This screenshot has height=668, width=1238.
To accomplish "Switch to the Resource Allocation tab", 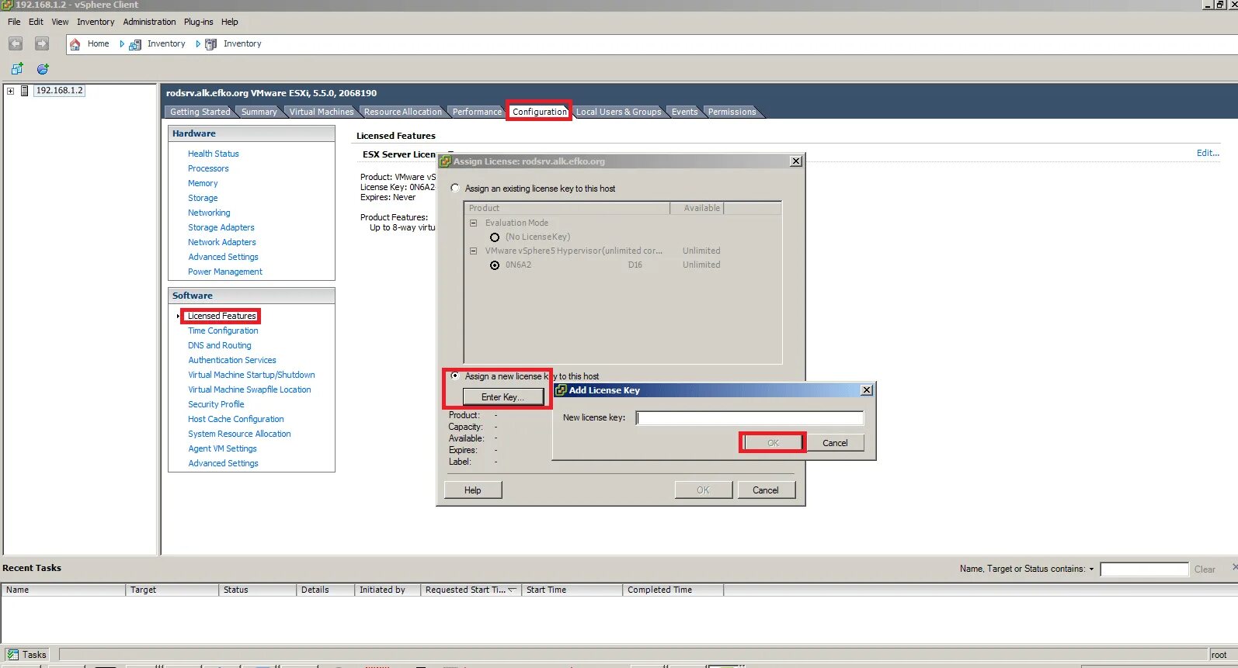I will point(402,112).
